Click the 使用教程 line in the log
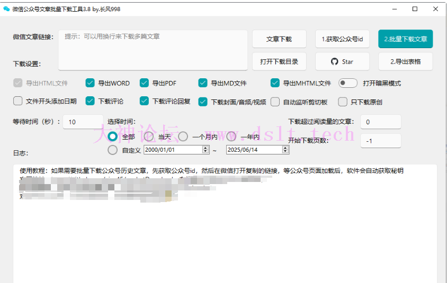 click(x=211, y=171)
